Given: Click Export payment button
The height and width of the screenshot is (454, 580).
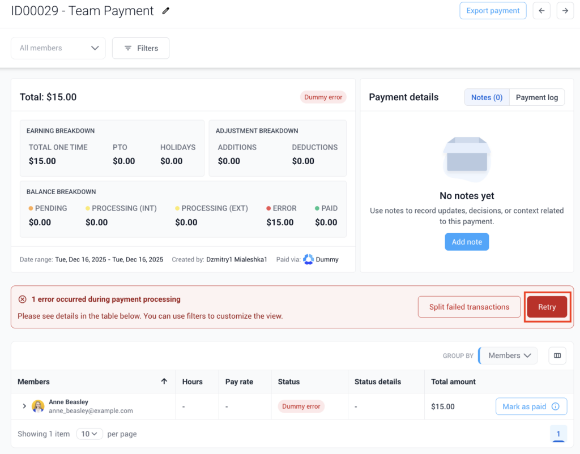Looking at the screenshot, I should tap(493, 11).
